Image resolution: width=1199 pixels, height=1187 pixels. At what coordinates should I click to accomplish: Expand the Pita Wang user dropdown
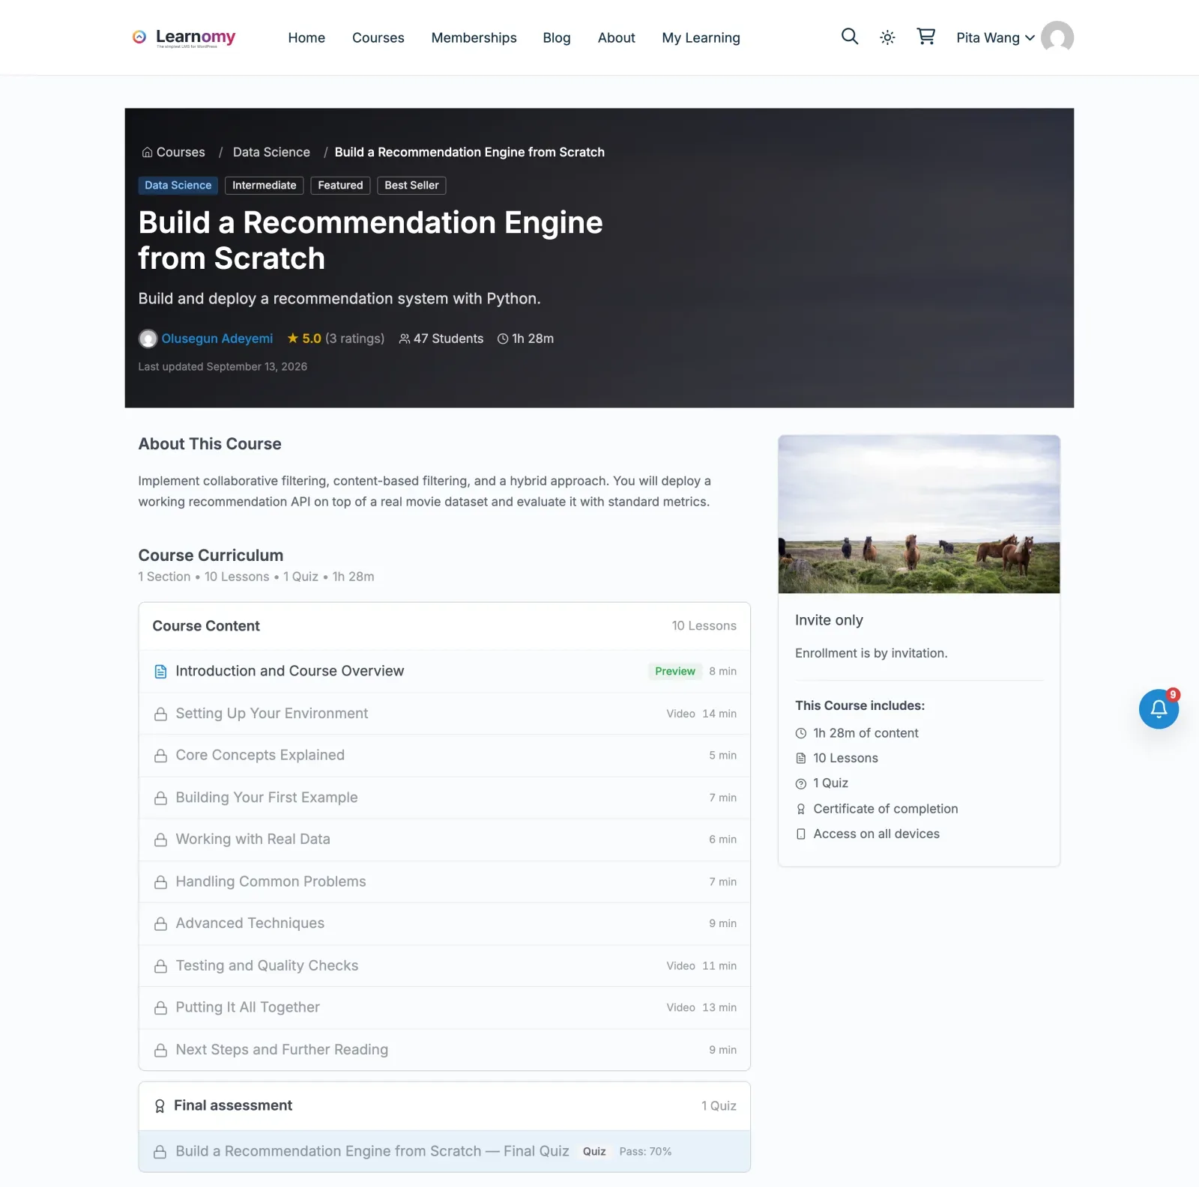point(995,37)
